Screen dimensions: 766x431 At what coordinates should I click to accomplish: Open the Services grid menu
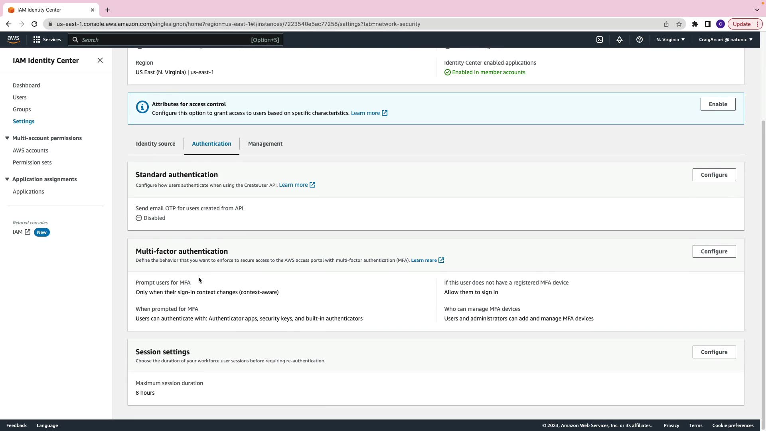click(47, 40)
